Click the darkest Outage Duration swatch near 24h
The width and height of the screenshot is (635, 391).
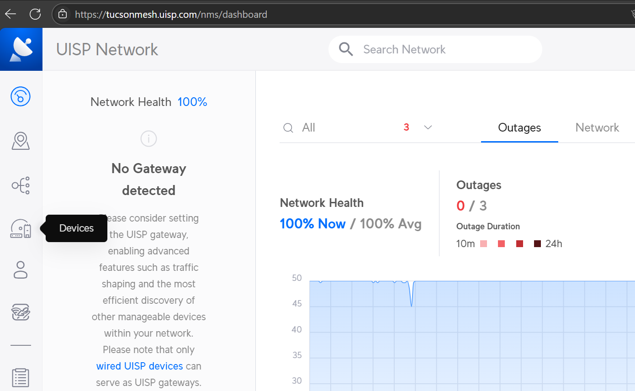point(537,244)
